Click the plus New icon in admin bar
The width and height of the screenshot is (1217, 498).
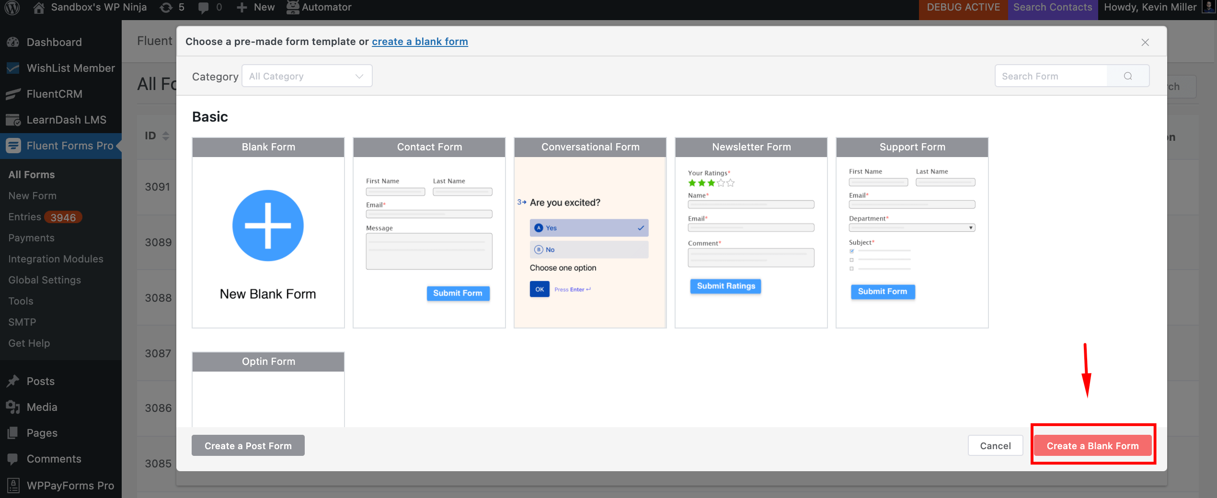coord(241,7)
